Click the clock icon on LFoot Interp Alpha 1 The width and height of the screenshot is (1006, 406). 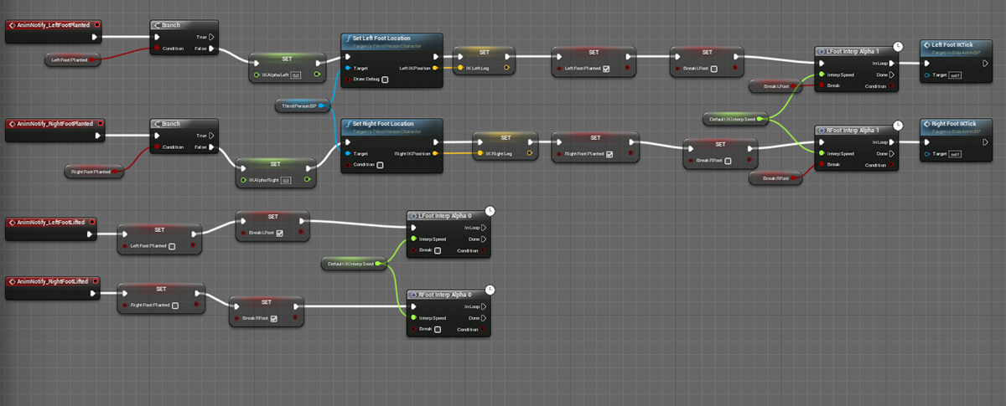coord(898,46)
